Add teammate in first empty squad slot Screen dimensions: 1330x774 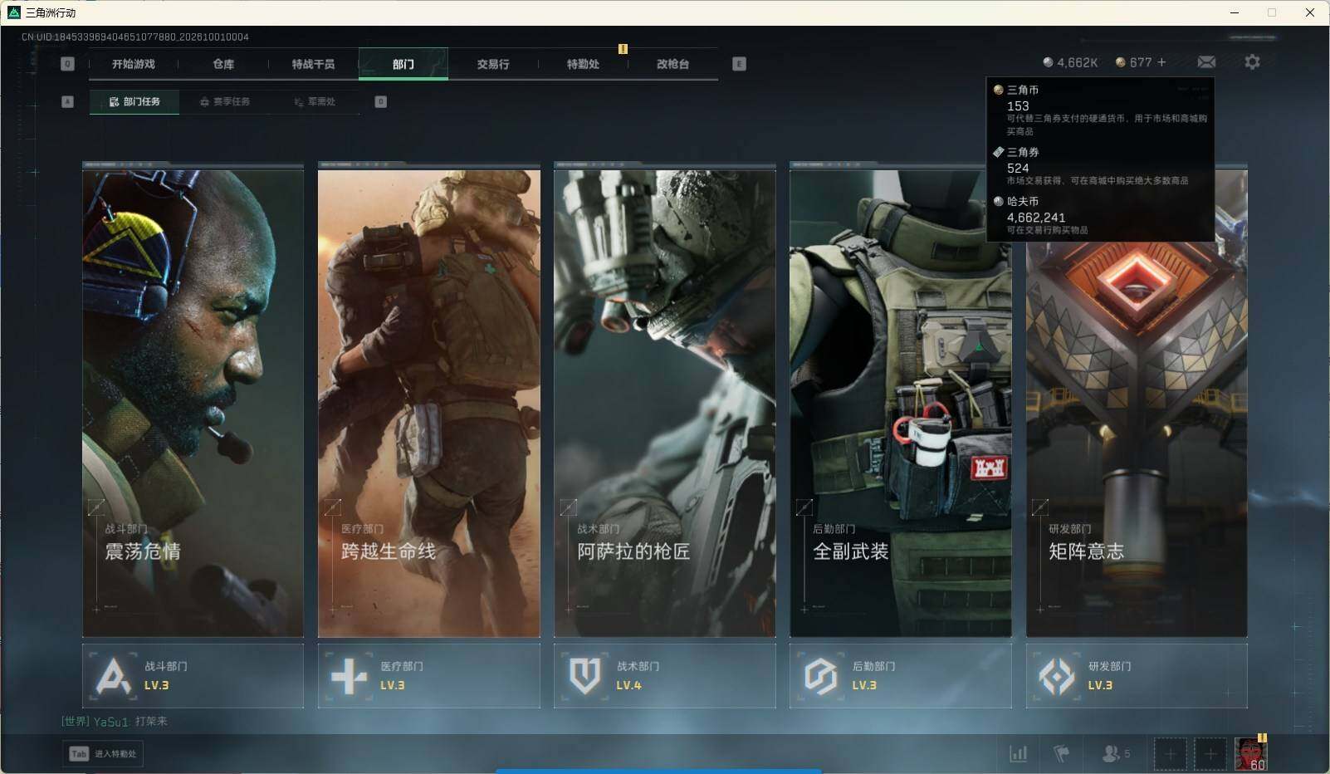point(1170,754)
